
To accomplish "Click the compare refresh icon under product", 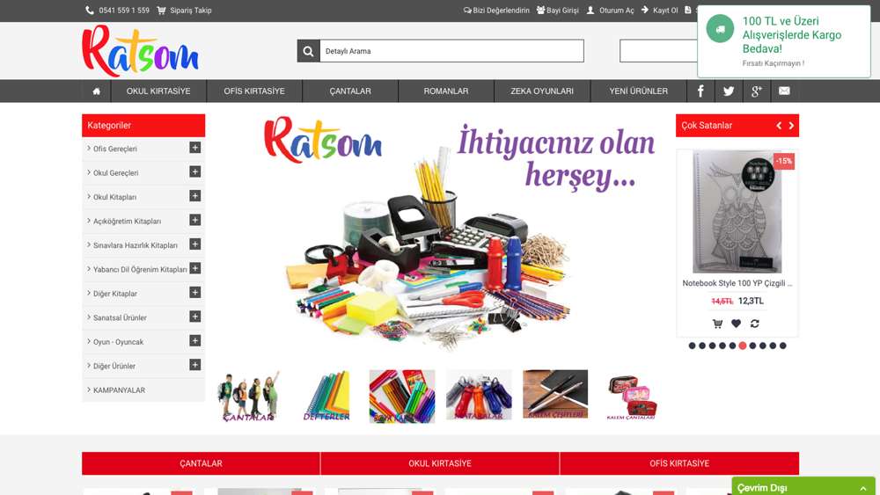I will pyautogui.click(x=755, y=324).
